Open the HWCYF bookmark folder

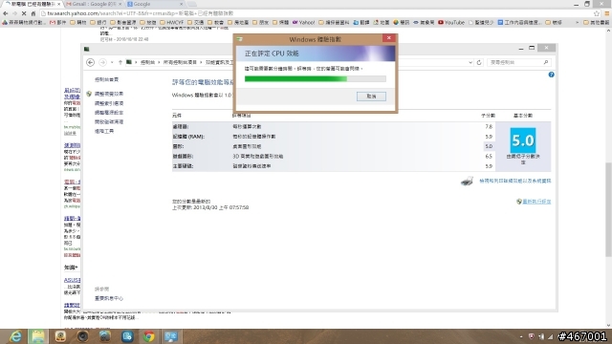coord(172,23)
